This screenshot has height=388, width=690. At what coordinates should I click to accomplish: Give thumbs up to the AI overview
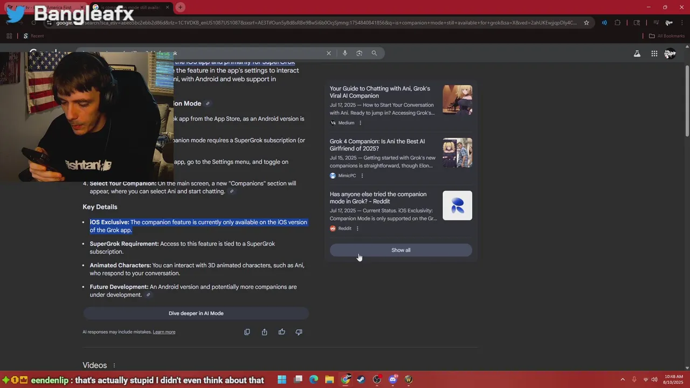281,332
